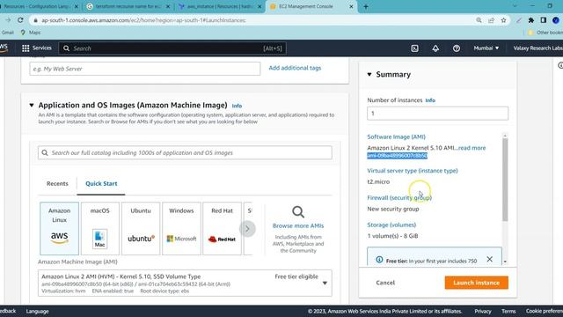Open the AWS Services grid menu
The width and height of the screenshot is (563, 317).
(26, 48)
